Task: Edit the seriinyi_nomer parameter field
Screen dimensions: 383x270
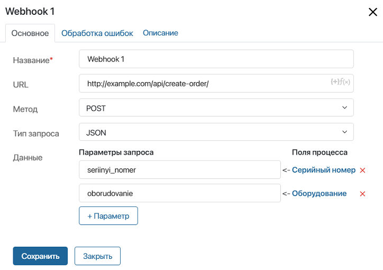Action: click(x=180, y=170)
